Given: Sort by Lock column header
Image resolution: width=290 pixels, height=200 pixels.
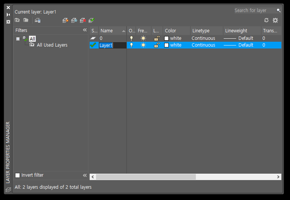Looking at the screenshot, I should point(157,31).
